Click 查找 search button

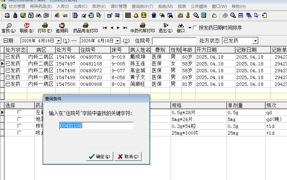coord(9,28)
